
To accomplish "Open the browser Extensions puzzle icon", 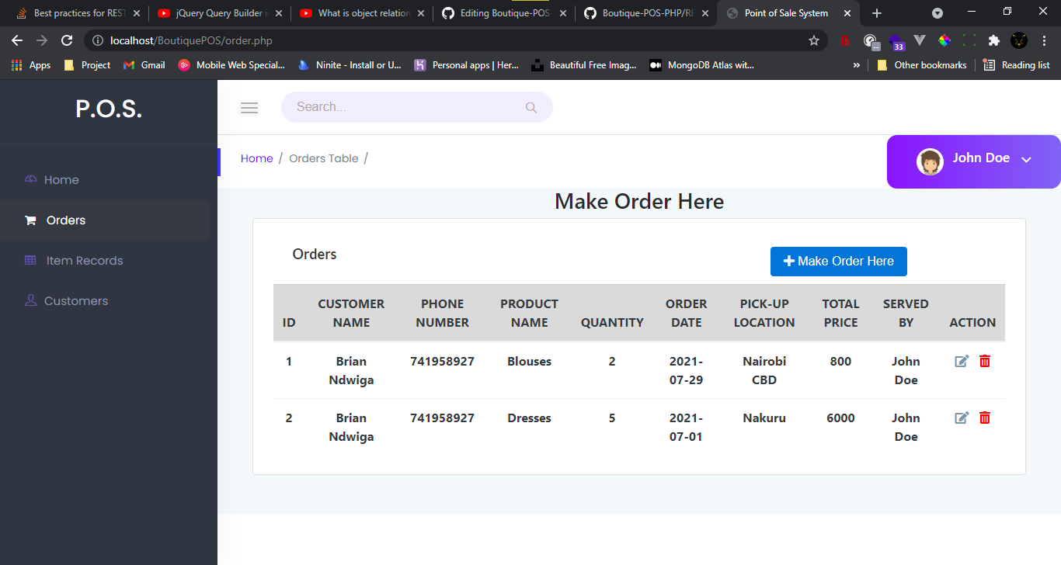I will click(x=994, y=40).
